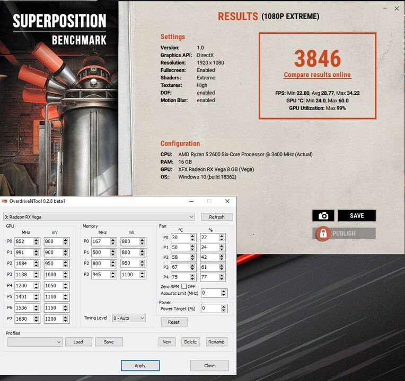Increase GPU P6 MHz with the up spinner
The width and height of the screenshot is (405, 381).
click(x=36, y=306)
